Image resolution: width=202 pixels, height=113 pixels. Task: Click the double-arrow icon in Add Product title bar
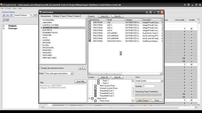click(x=147, y=12)
